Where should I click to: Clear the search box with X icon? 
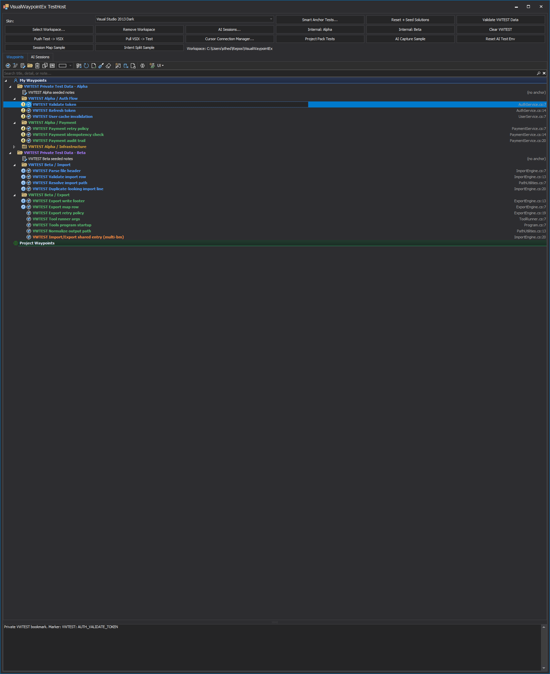pyautogui.click(x=544, y=73)
